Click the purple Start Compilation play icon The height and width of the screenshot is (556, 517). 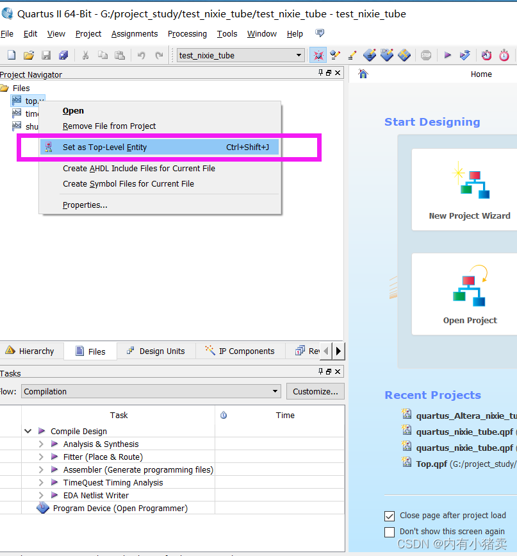pyautogui.click(x=448, y=55)
